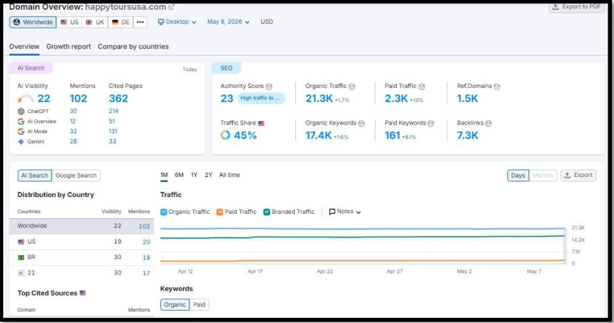This screenshot has height=323, width=614.
Task: Select the 6M time range
Action: tap(179, 175)
